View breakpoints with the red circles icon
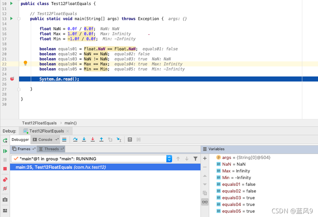Screen dimensions: 318x217 [5, 180]
